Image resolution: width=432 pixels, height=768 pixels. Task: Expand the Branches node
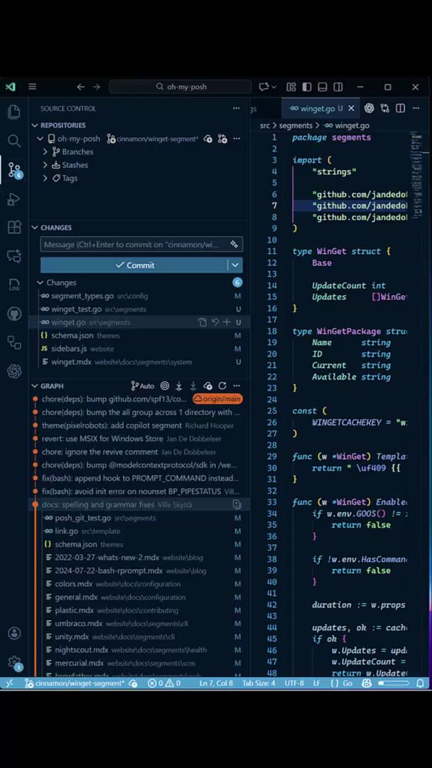[45, 152]
